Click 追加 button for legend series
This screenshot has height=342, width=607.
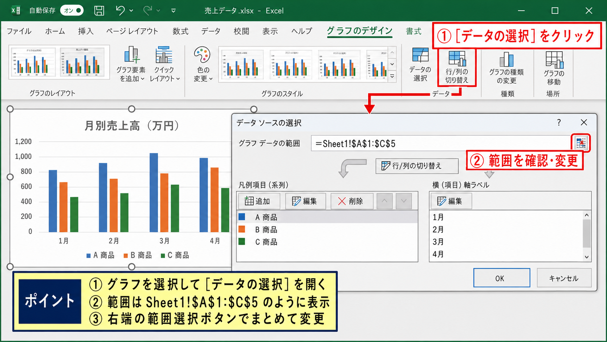coord(258,201)
